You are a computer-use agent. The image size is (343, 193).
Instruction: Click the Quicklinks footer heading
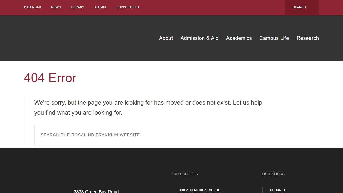click(273, 174)
